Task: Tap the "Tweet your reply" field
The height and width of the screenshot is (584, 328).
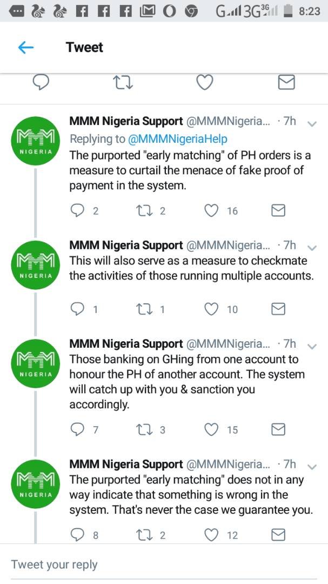Action: pyautogui.click(x=54, y=565)
